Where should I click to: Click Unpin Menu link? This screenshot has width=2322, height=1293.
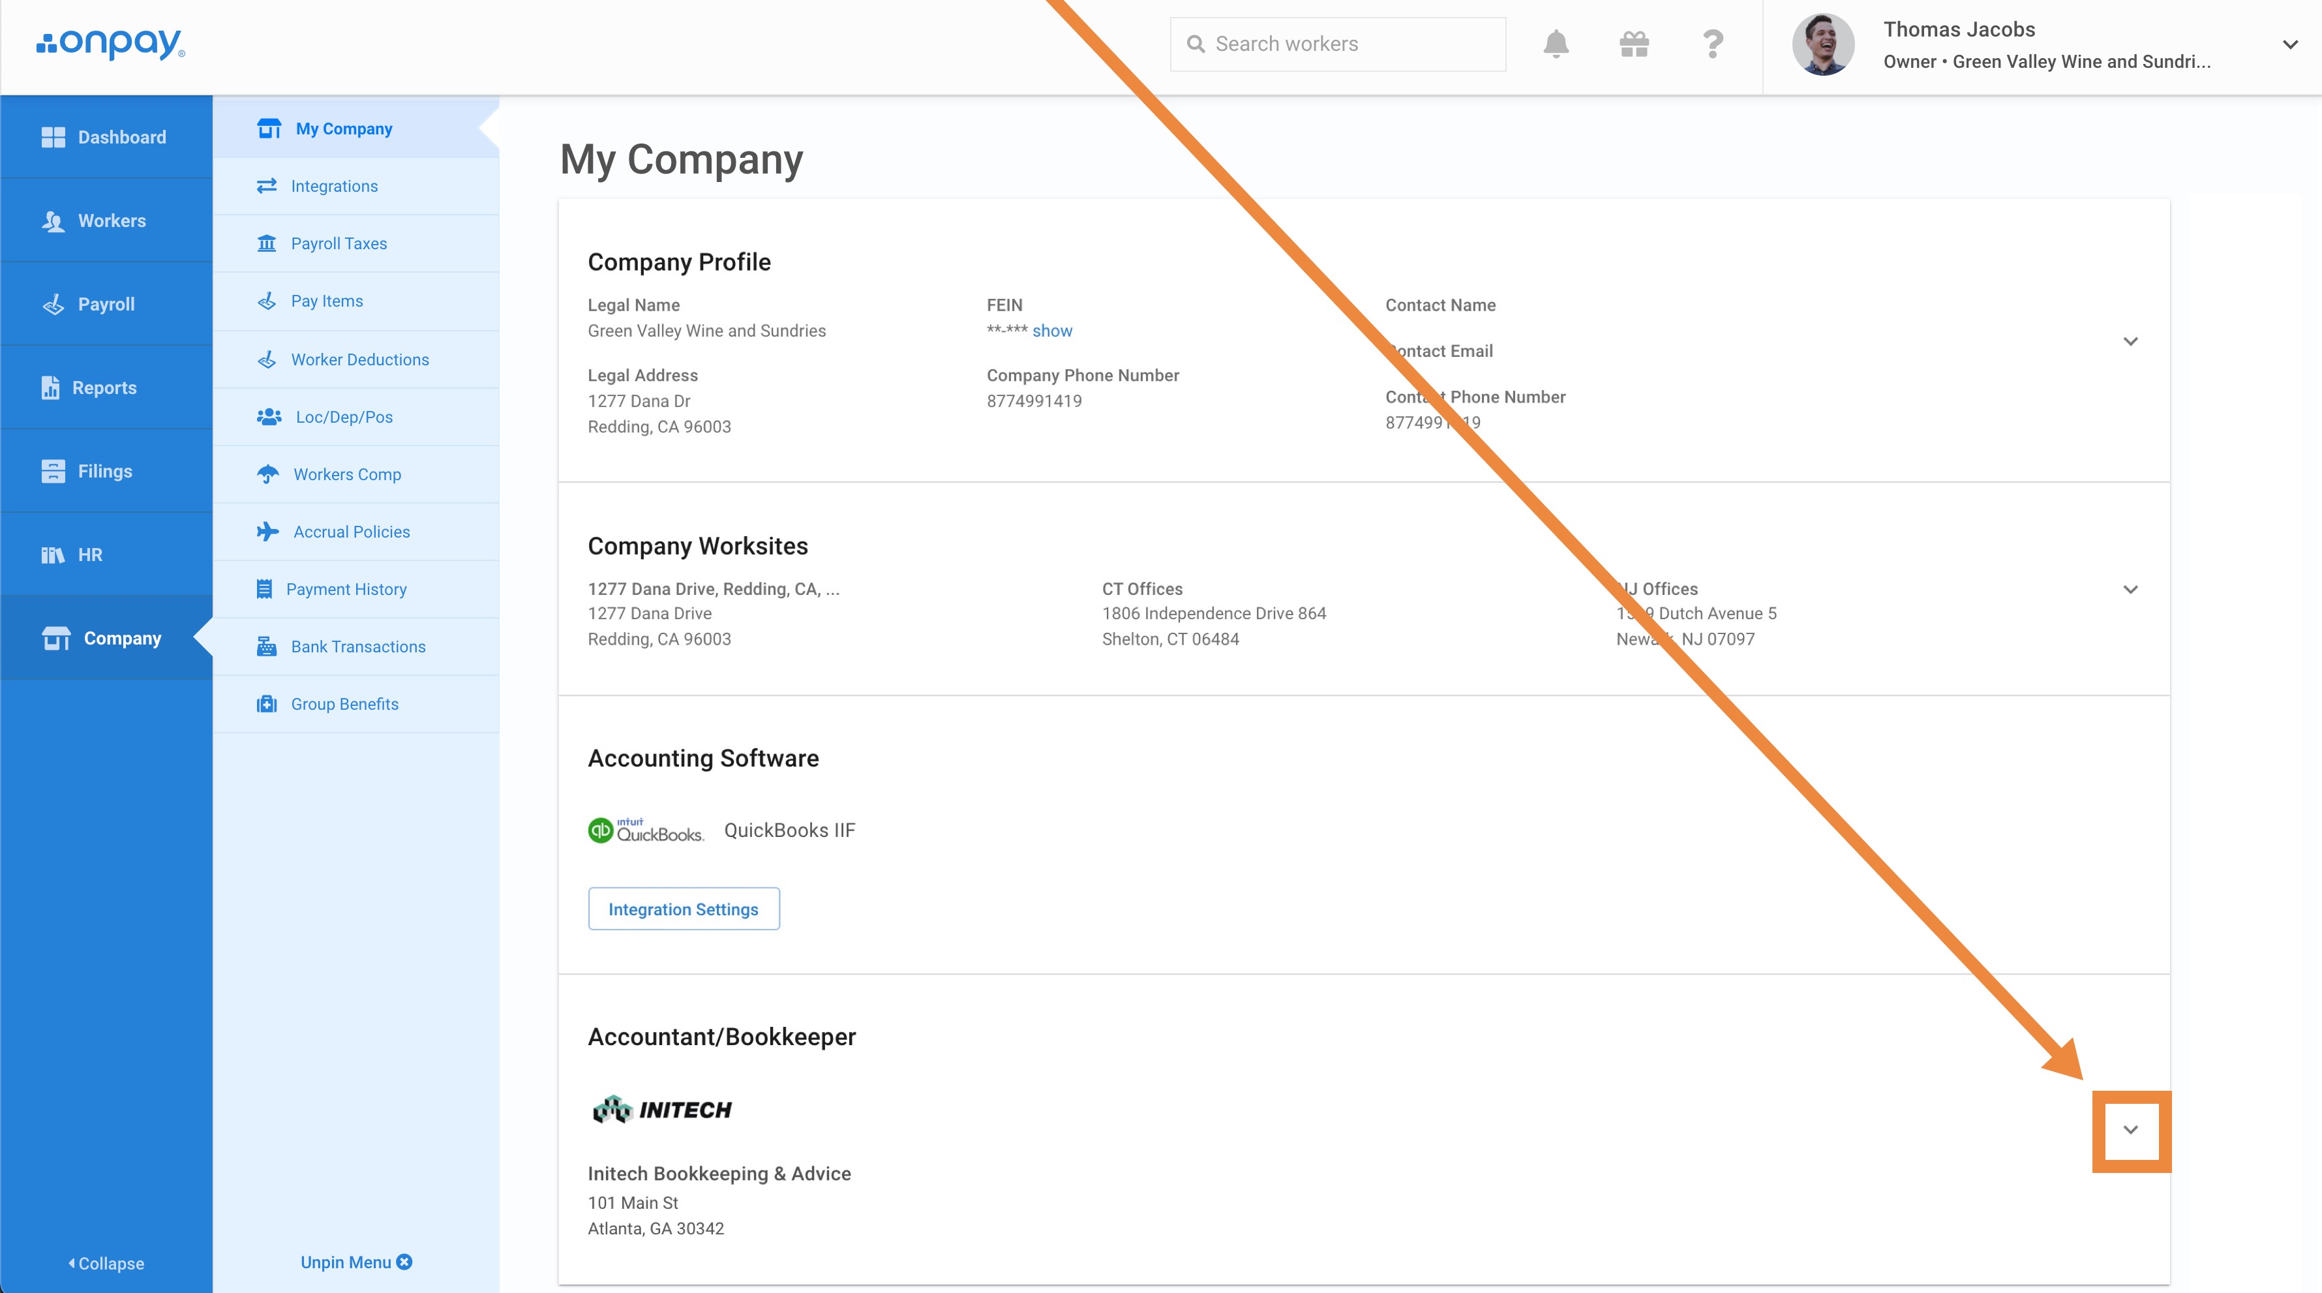coord(356,1262)
